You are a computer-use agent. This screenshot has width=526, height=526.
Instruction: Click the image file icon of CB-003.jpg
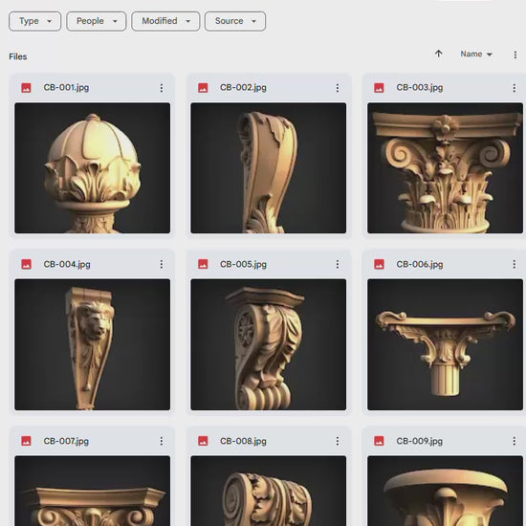379,88
